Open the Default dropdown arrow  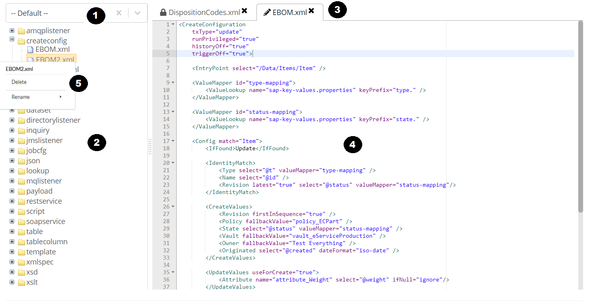pos(138,13)
